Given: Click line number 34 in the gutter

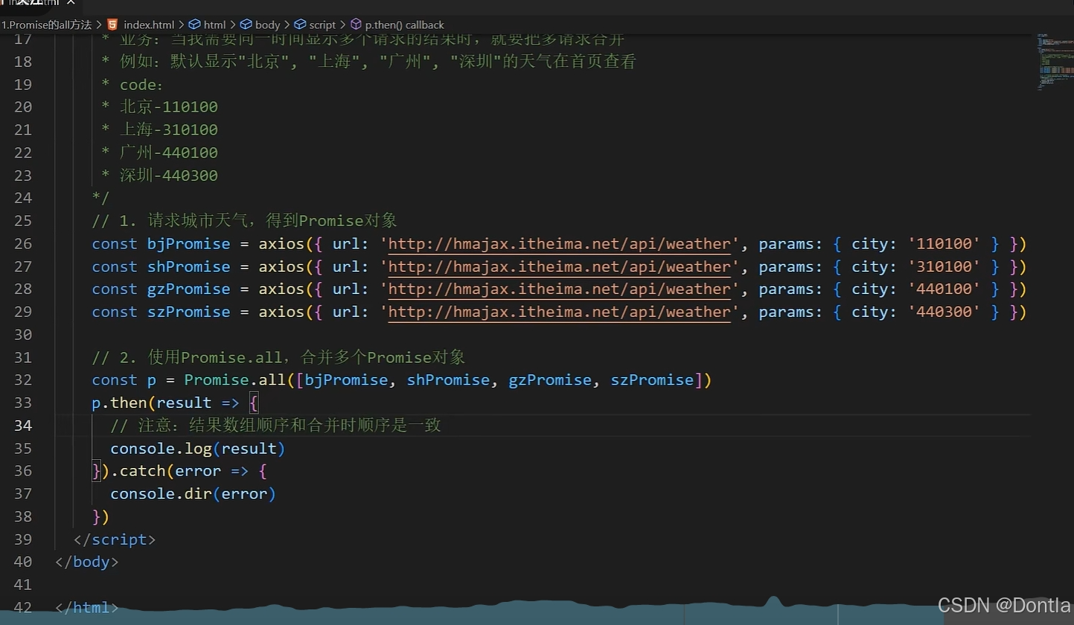Looking at the screenshot, I should tap(23, 426).
